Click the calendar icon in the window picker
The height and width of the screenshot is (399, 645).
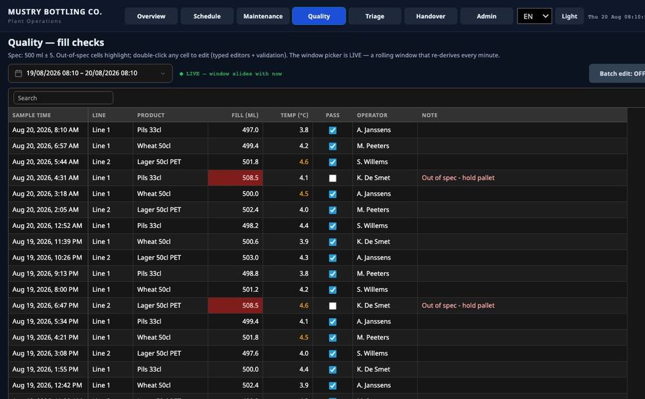(18, 74)
